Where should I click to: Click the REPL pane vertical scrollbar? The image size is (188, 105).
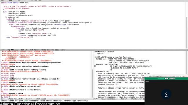click(x=93, y=83)
